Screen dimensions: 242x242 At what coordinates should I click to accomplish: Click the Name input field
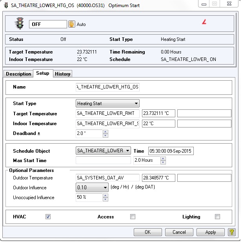coord(107,87)
